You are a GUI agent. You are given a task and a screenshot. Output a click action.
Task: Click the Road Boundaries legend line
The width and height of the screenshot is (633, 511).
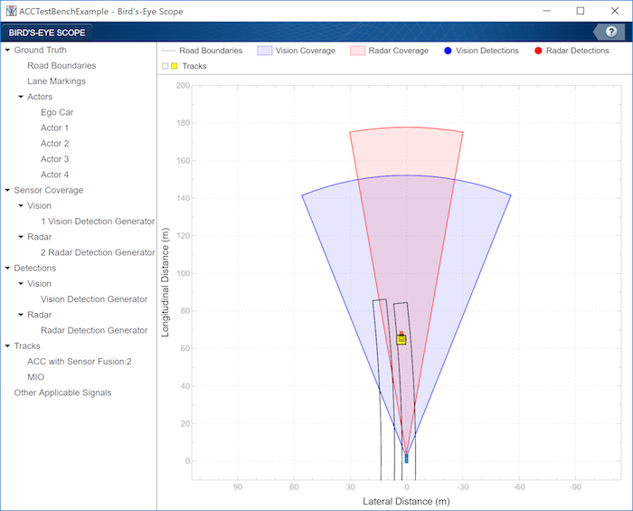tap(168, 51)
